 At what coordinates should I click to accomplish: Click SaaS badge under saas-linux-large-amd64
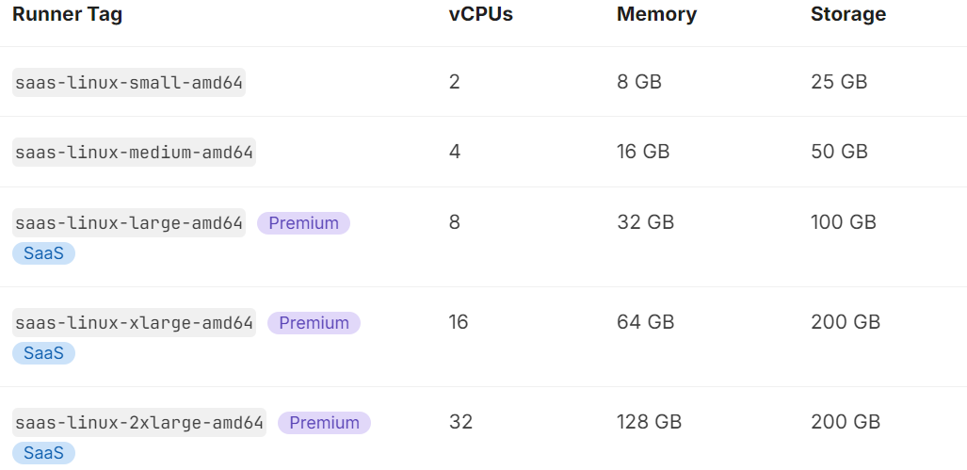(x=44, y=253)
